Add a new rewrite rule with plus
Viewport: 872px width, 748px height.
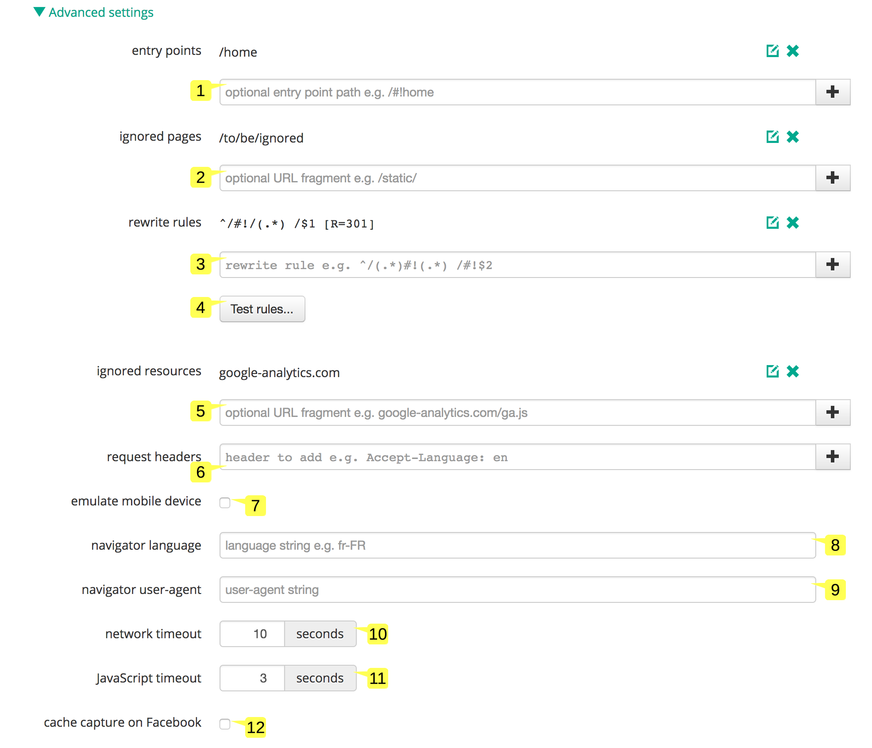point(833,265)
